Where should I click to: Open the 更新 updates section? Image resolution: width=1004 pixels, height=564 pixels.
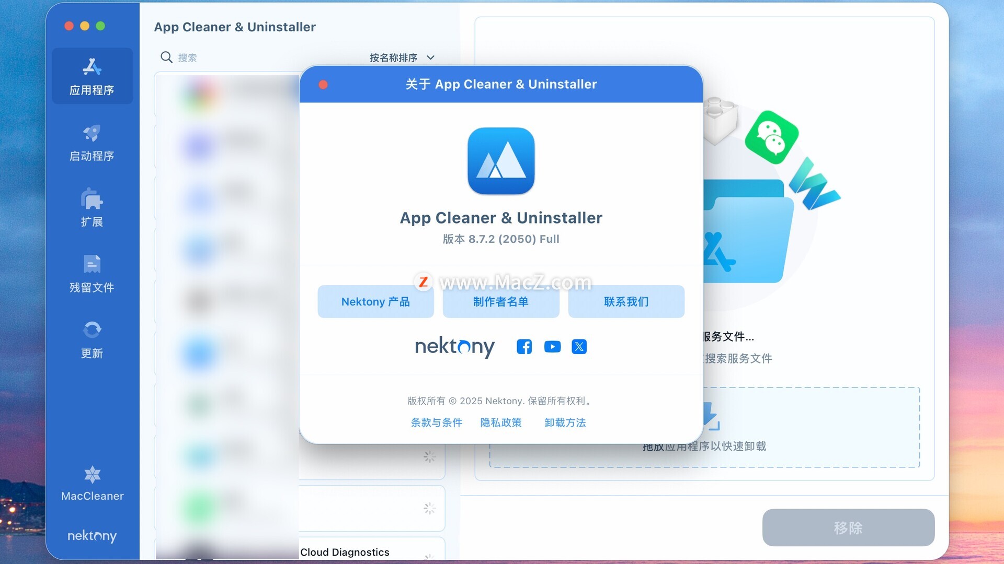click(92, 339)
